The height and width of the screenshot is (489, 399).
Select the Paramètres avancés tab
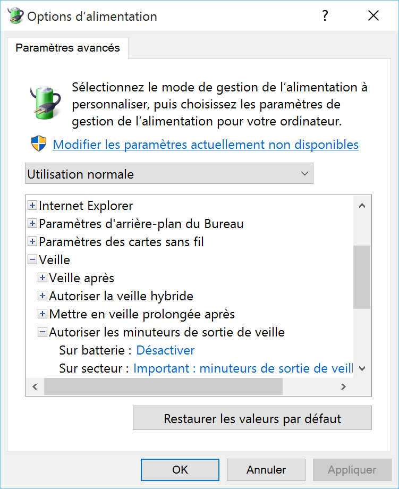coord(68,48)
